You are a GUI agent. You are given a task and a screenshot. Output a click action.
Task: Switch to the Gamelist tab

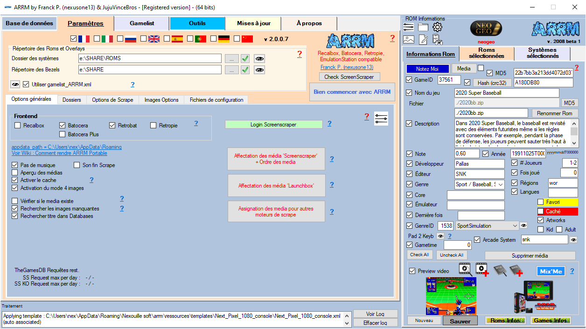click(x=142, y=23)
